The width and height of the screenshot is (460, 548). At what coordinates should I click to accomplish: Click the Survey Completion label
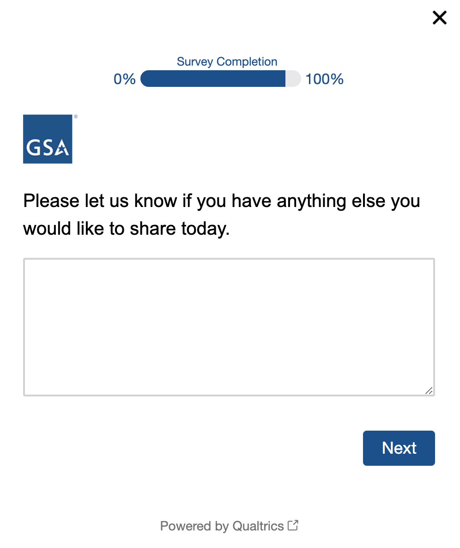(x=227, y=62)
